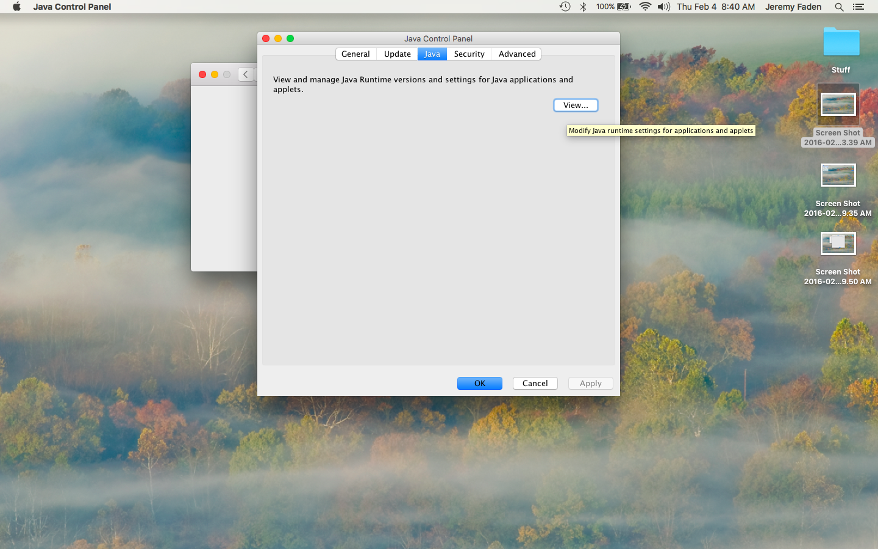The width and height of the screenshot is (878, 549).
Task: Open Notification Center icon
Action: pyautogui.click(x=858, y=7)
